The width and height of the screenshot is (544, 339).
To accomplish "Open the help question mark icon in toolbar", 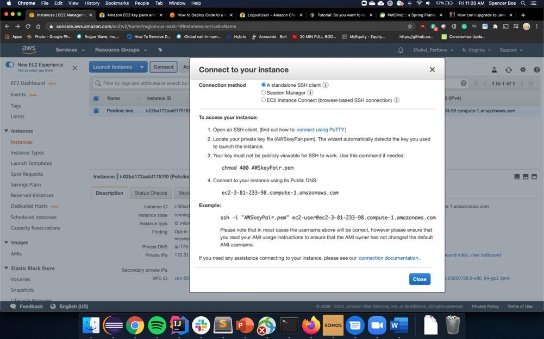I will [537, 69].
